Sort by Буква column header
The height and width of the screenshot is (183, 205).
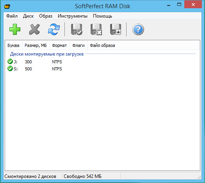pos(13,45)
